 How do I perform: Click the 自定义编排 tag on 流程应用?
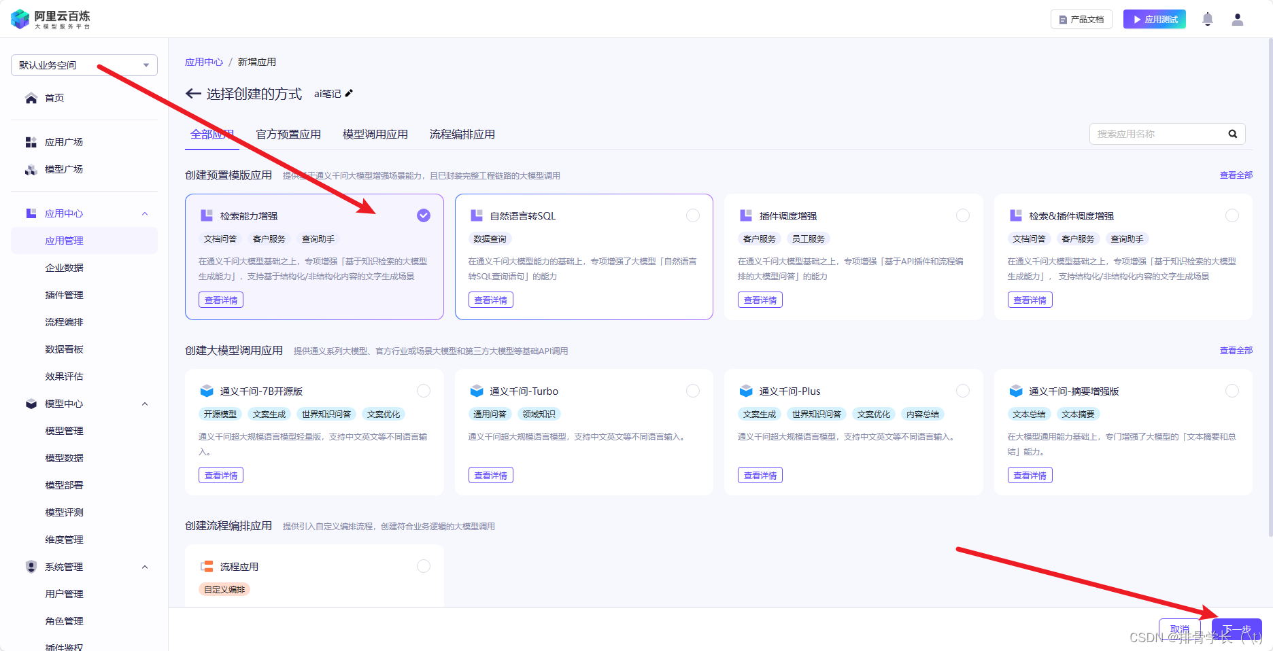tap(224, 589)
